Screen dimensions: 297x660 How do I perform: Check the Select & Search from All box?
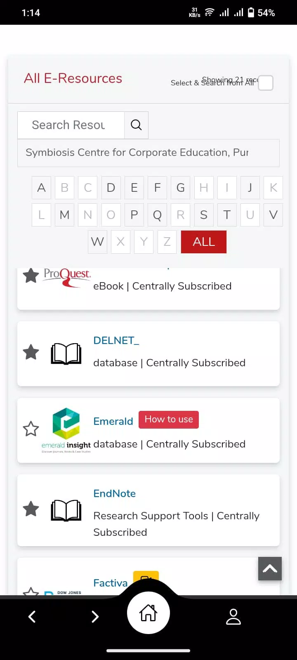266,83
